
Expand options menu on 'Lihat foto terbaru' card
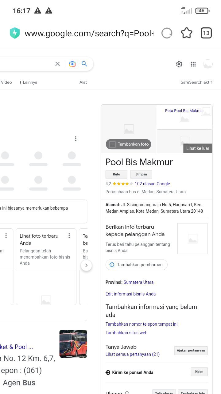pyautogui.click(x=69, y=236)
